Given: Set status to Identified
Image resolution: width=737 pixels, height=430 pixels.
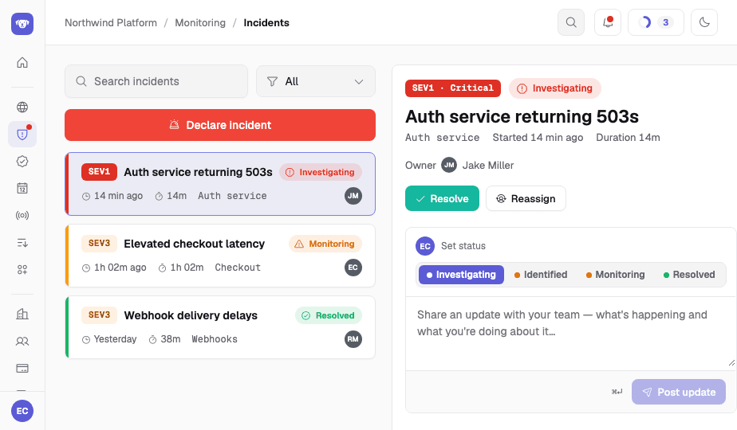Looking at the screenshot, I should pyautogui.click(x=541, y=275).
